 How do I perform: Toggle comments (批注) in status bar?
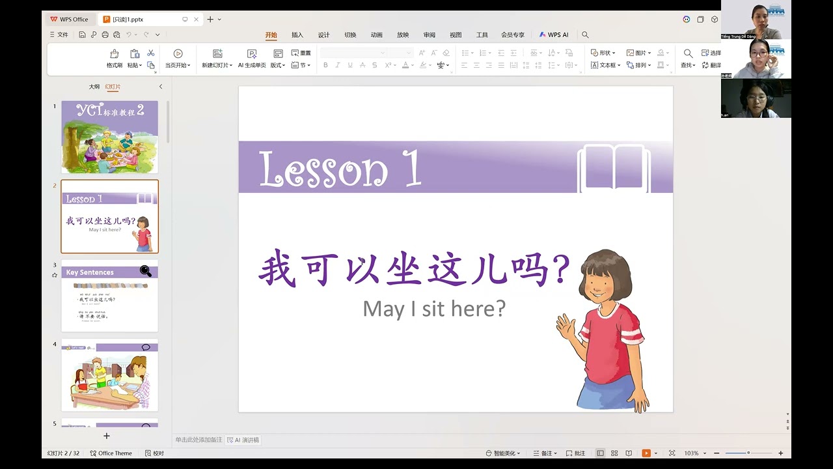click(575, 453)
